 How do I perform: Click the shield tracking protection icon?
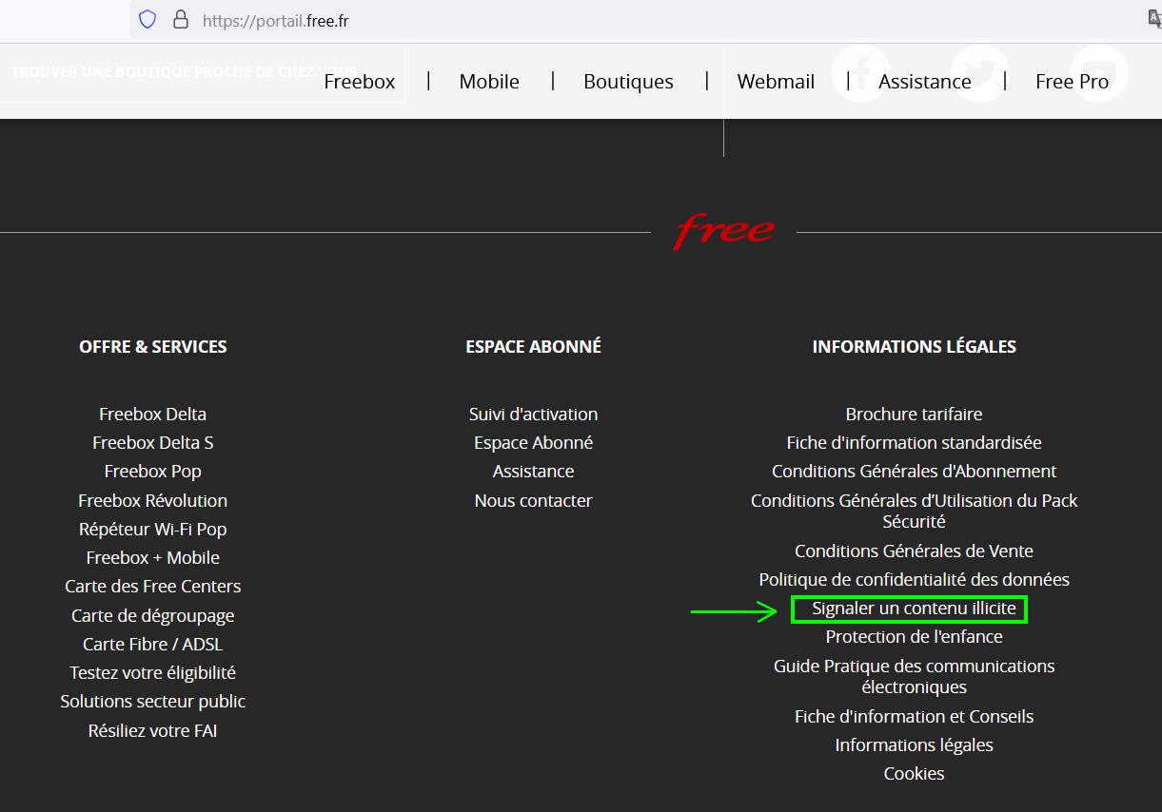[148, 19]
